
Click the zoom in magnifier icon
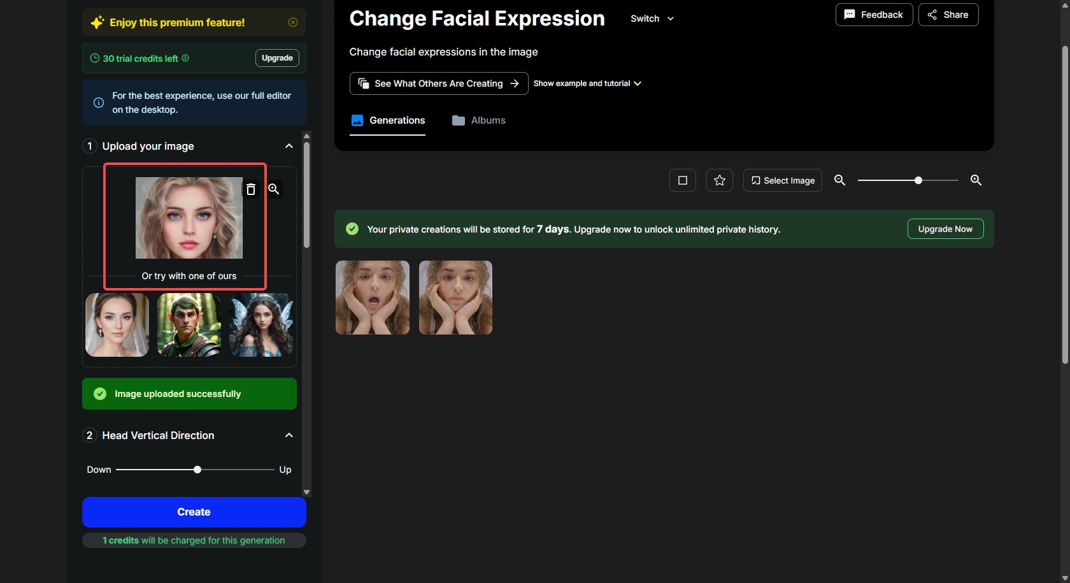click(x=976, y=180)
